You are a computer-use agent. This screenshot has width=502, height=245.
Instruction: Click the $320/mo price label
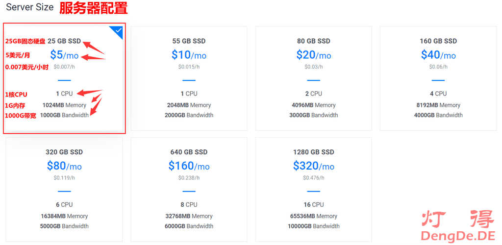pos(313,166)
